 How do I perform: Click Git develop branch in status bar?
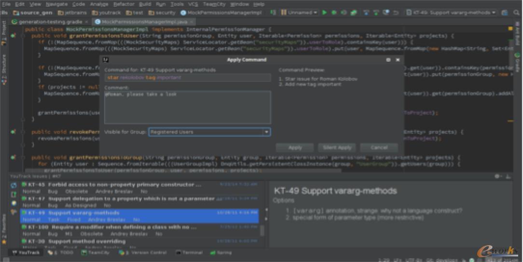442,260
